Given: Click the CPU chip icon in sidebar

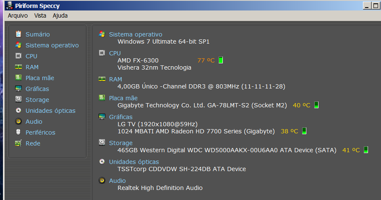Looking at the screenshot, I should click(18, 56).
